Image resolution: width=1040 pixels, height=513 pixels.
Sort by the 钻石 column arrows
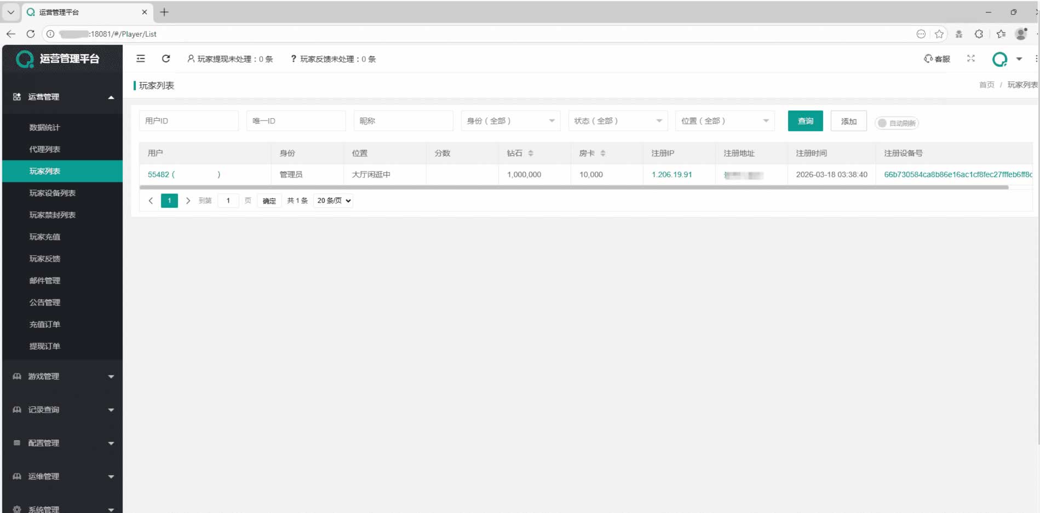coord(530,153)
